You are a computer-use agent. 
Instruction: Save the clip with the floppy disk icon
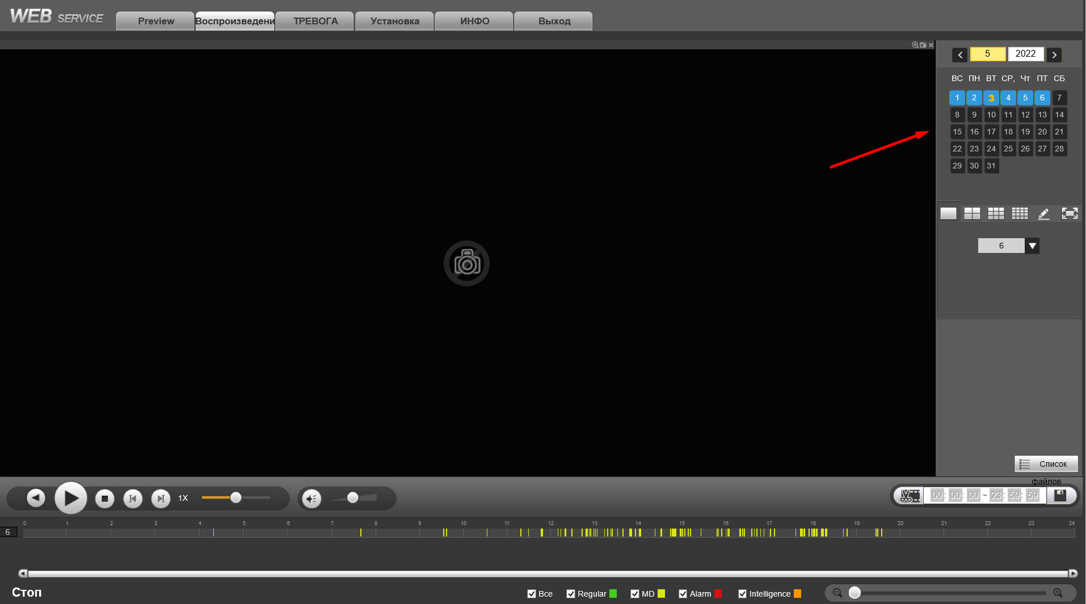pos(1060,495)
